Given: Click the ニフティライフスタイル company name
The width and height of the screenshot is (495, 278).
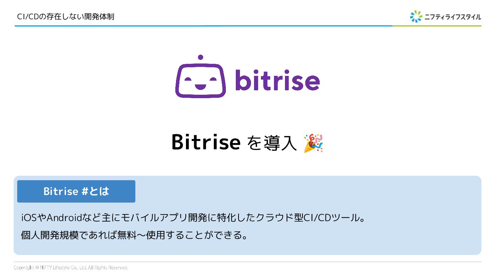Looking at the screenshot, I should point(453,17).
